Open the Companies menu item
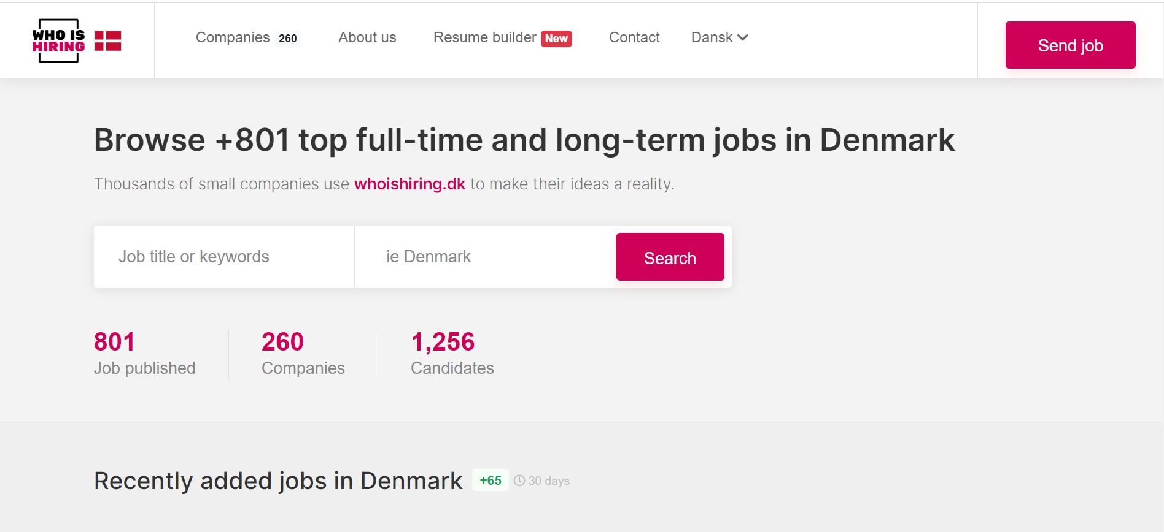 233,37
